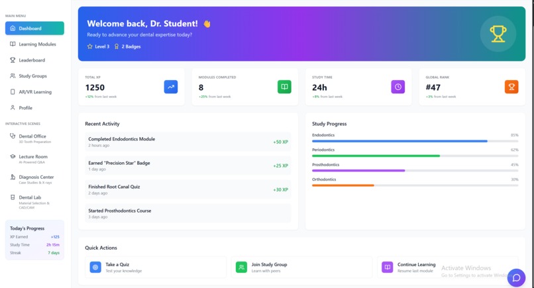Screen dimensions: 534x288
Task: Click the Study Time clock icon
Action: 398,87
